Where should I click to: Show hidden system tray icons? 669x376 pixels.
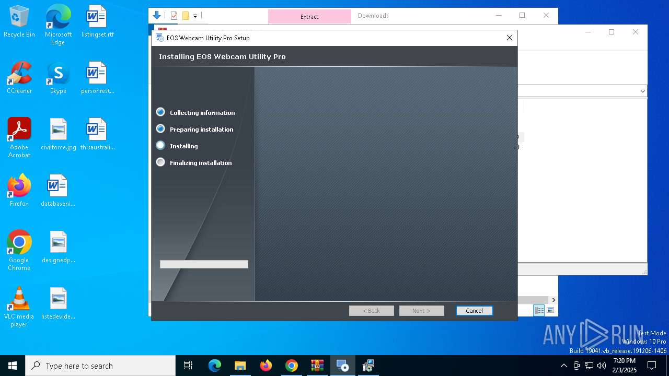563,366
